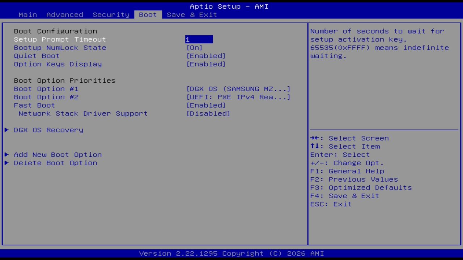
Task: Toggle Option Keys Display [Enabled] value
Action: click(x=206, y=64)
